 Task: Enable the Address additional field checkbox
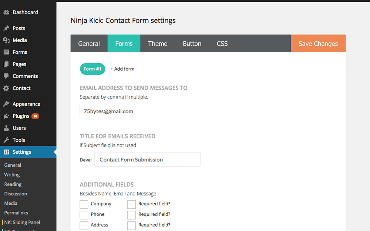(84, 225)
